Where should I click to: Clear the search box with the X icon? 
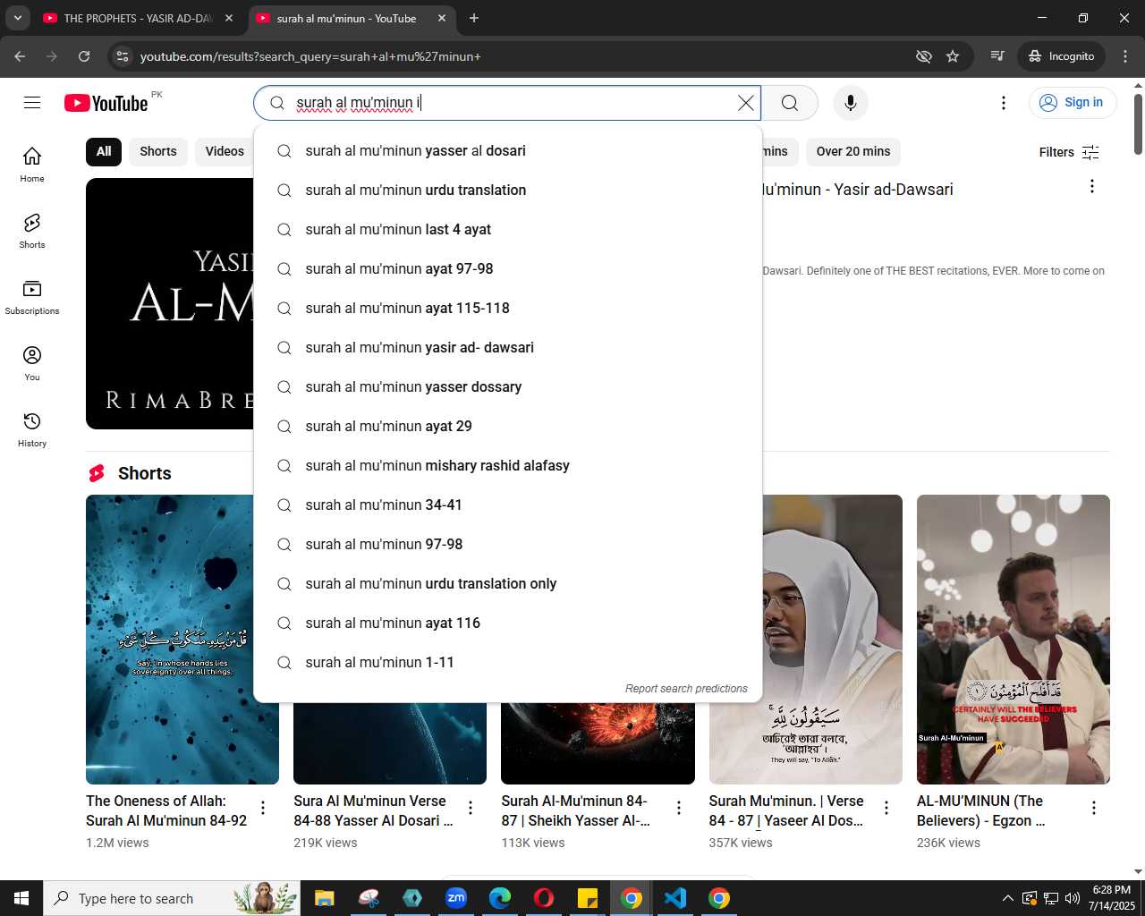point(745,103)
